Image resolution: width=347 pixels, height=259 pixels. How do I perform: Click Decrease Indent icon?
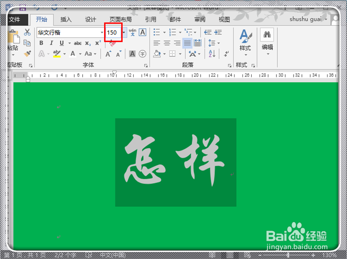(x=208, y=32)
